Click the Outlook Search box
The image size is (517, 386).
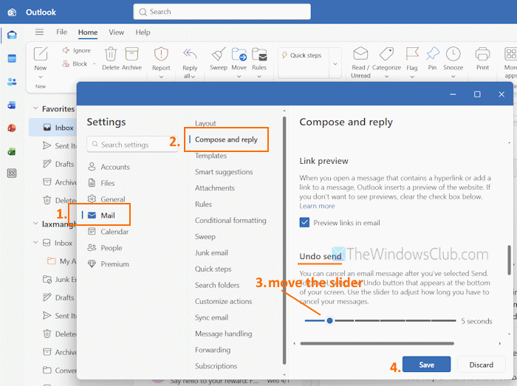click(222, 12)
